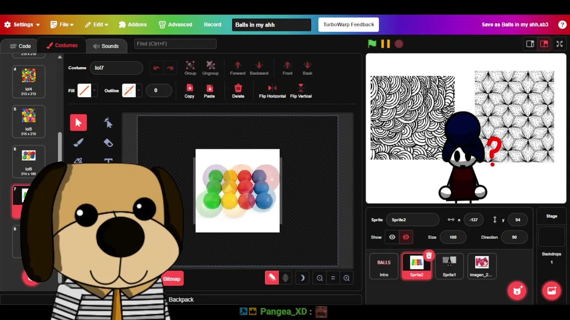Open the Edit dropdown menu
This screenshot has height=320, width=570.
(x=96, y=24)
